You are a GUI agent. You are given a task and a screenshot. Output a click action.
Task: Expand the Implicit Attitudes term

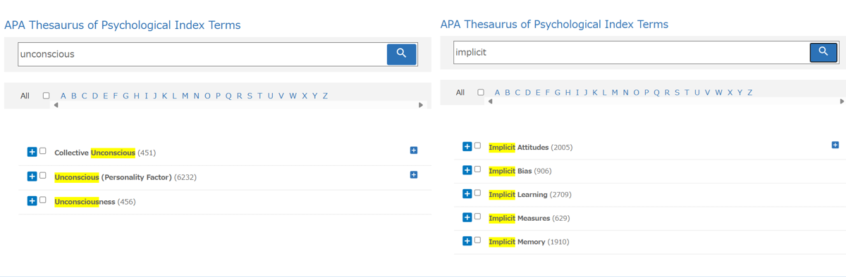pos(467,146)
